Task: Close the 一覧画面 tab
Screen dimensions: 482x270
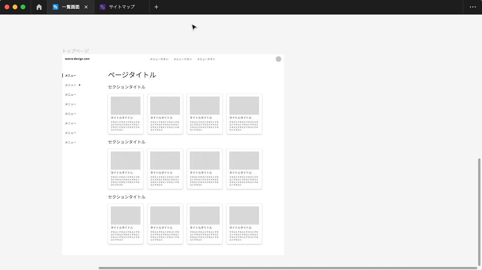Action: coord(86,7)
